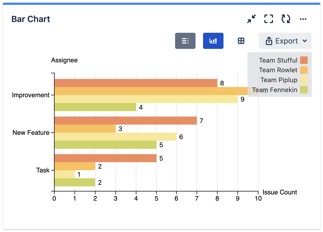
Task: Click the collapse/minimize panel icon
Action: [251, 19]
